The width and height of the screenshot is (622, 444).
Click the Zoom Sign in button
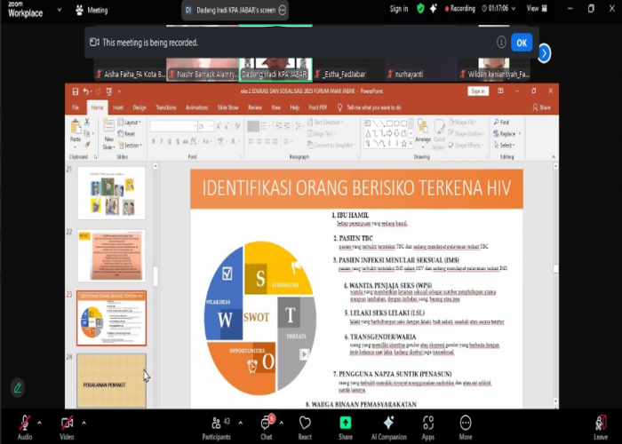[x=399, y=9]
